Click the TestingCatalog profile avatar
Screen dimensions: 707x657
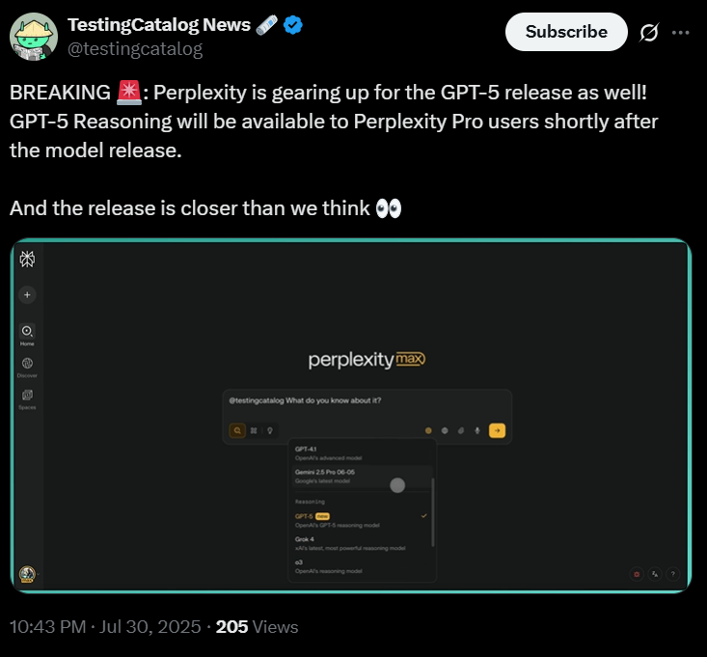[33, 37]
